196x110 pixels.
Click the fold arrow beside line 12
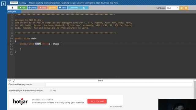[13, 44]
